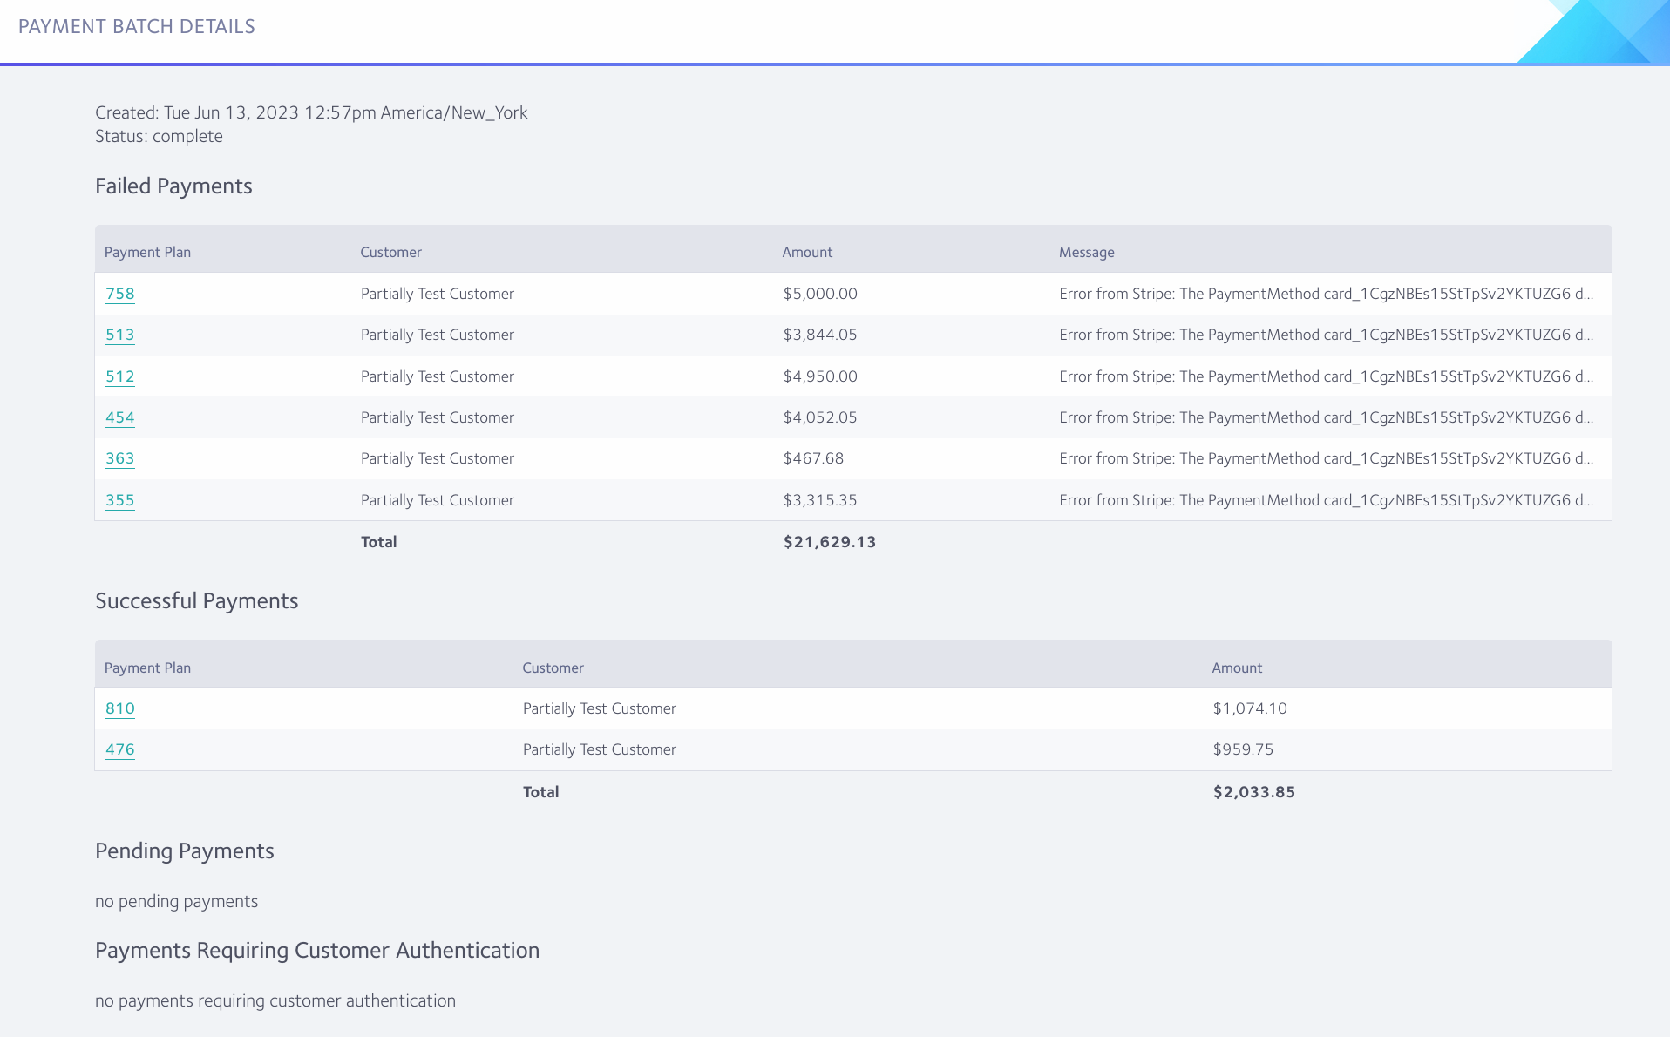Click the 'Status: complete' line
Image resolution: width=1670 pixels, height=1037 pixels.
(159, 136)
